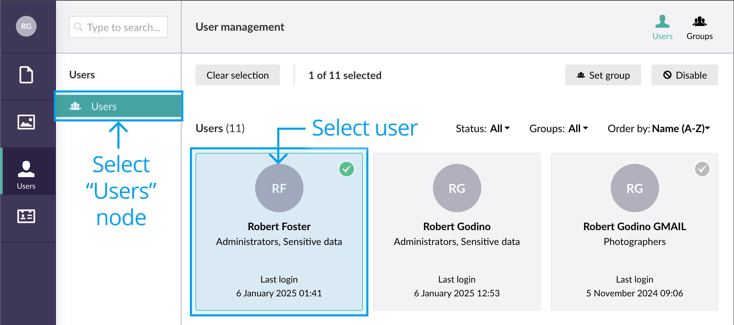734x325 pixels.
Task: Click the Clear selection button
Action: coord(238,75)
